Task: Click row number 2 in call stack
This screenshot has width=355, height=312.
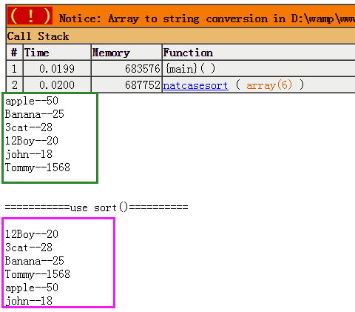Action: click(x=15, y=85)
